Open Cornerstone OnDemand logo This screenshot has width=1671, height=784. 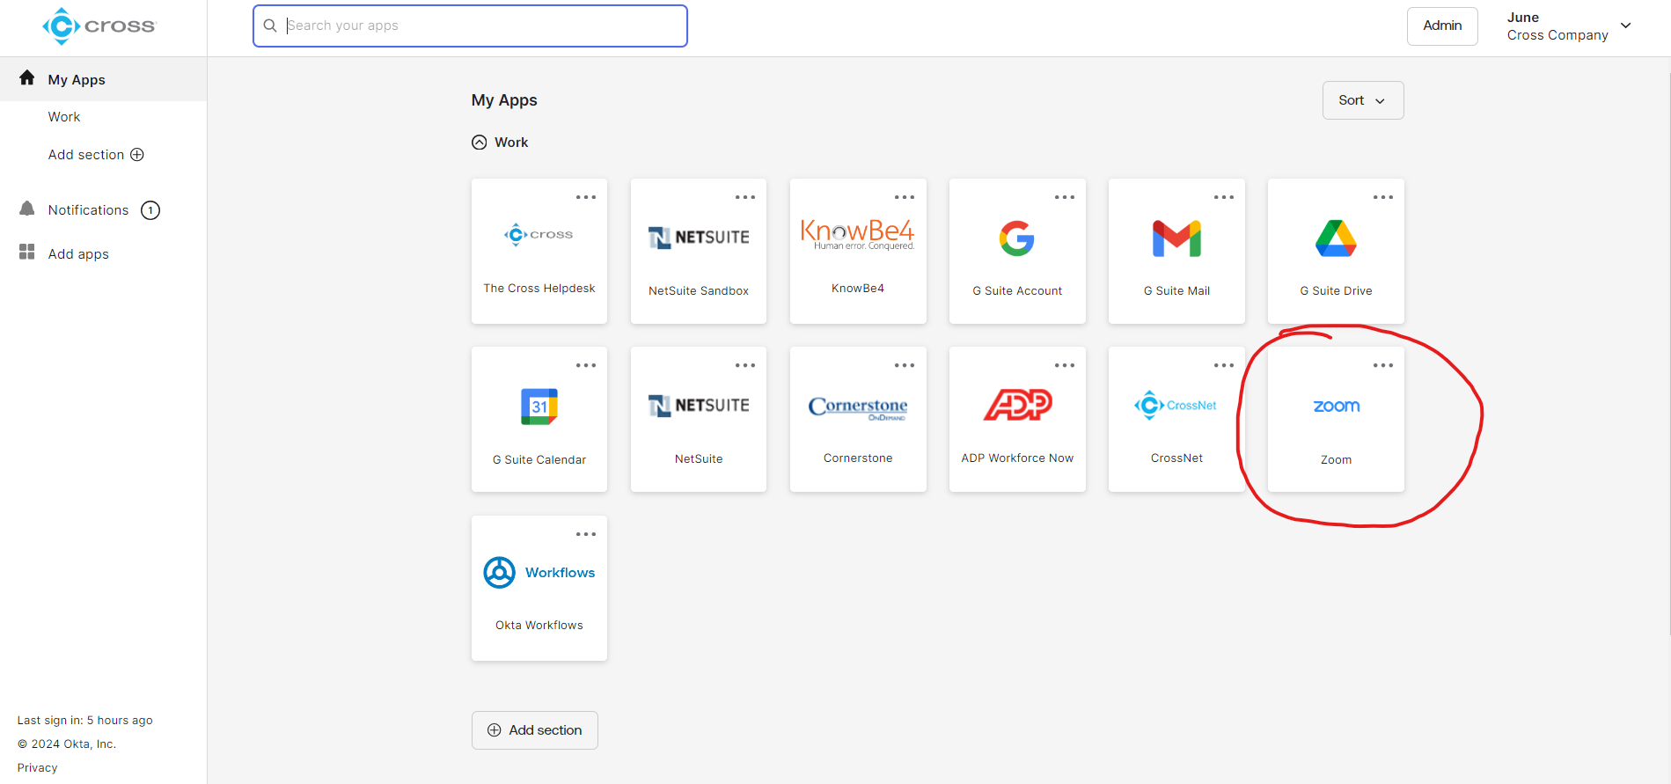(858, 407)
